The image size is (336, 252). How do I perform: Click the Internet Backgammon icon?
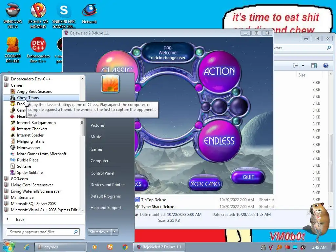click(x=13, y=123)
